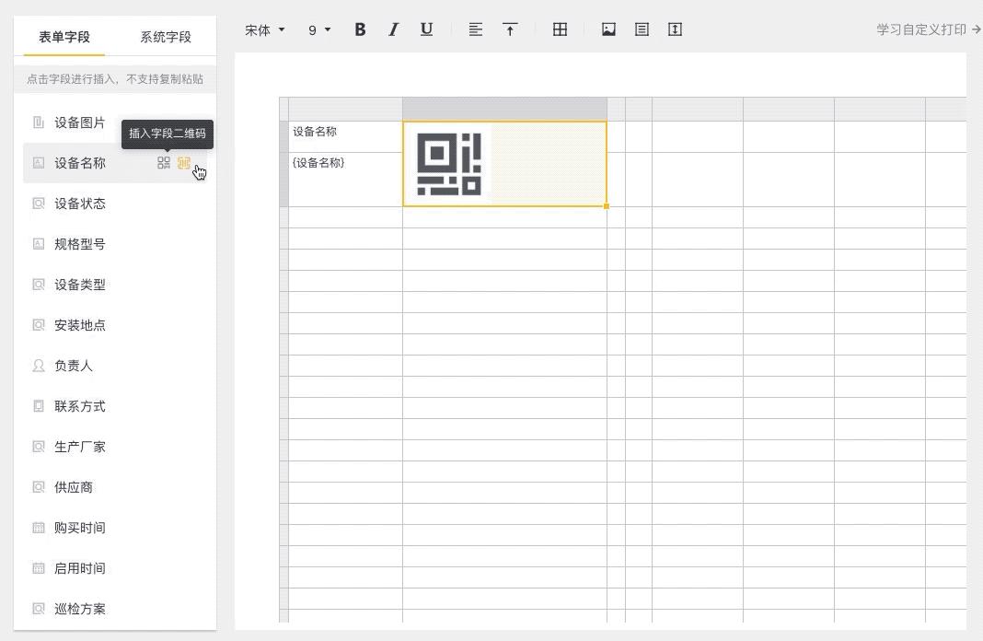Open the 学习自定义打印 link
This screenshot has width=983, height=641.
tap(928, 29)
